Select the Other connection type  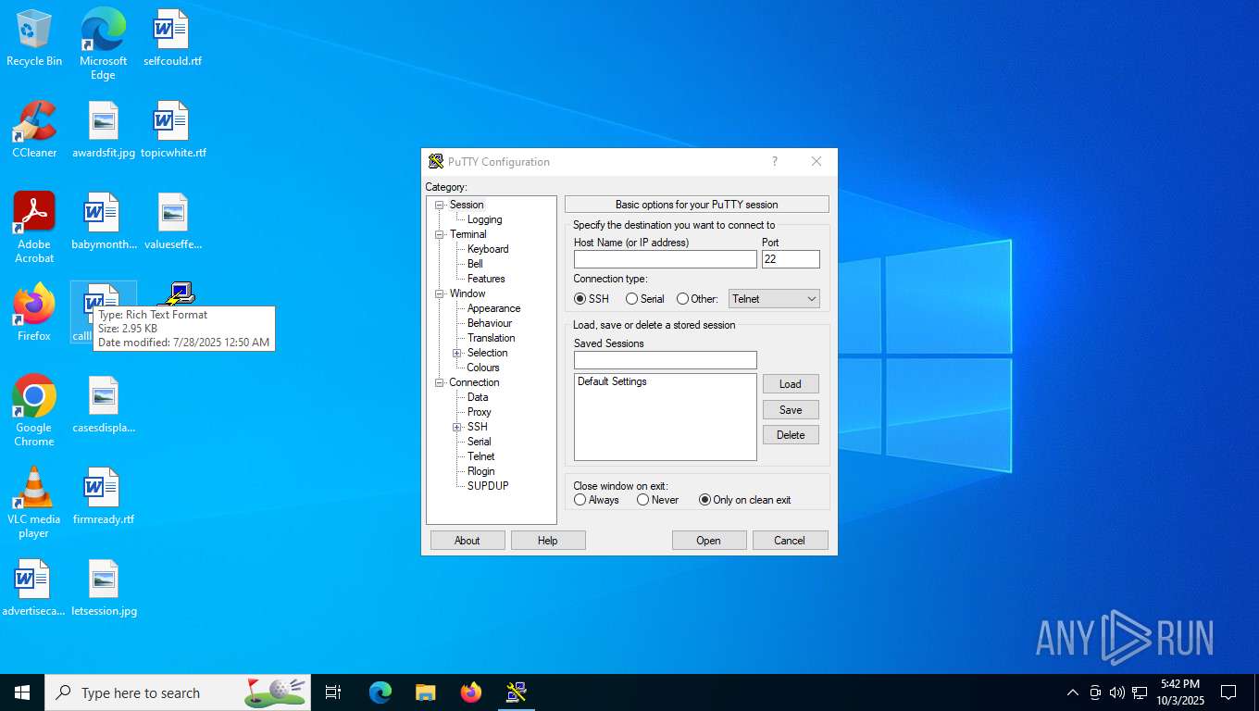(x=697, y=299)
